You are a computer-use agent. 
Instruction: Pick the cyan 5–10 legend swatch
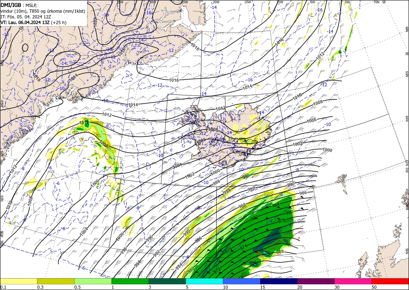tap(204, 281)
